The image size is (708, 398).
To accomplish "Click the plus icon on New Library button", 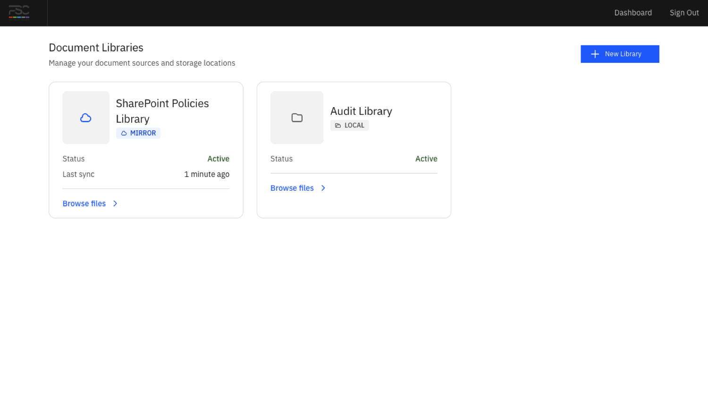I will 595,54.
